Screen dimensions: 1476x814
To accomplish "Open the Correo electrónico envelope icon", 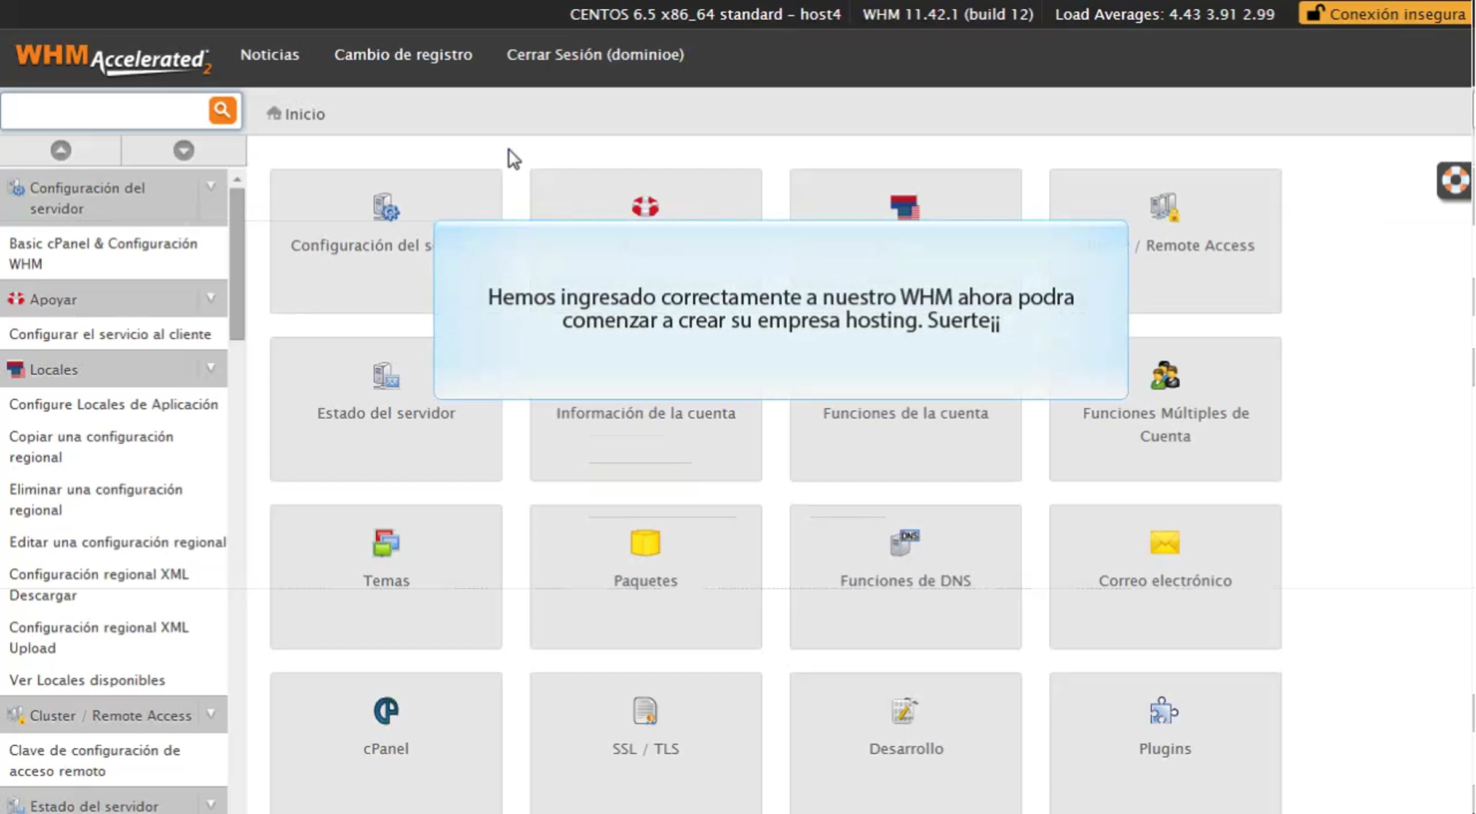I will [1165, 543].
